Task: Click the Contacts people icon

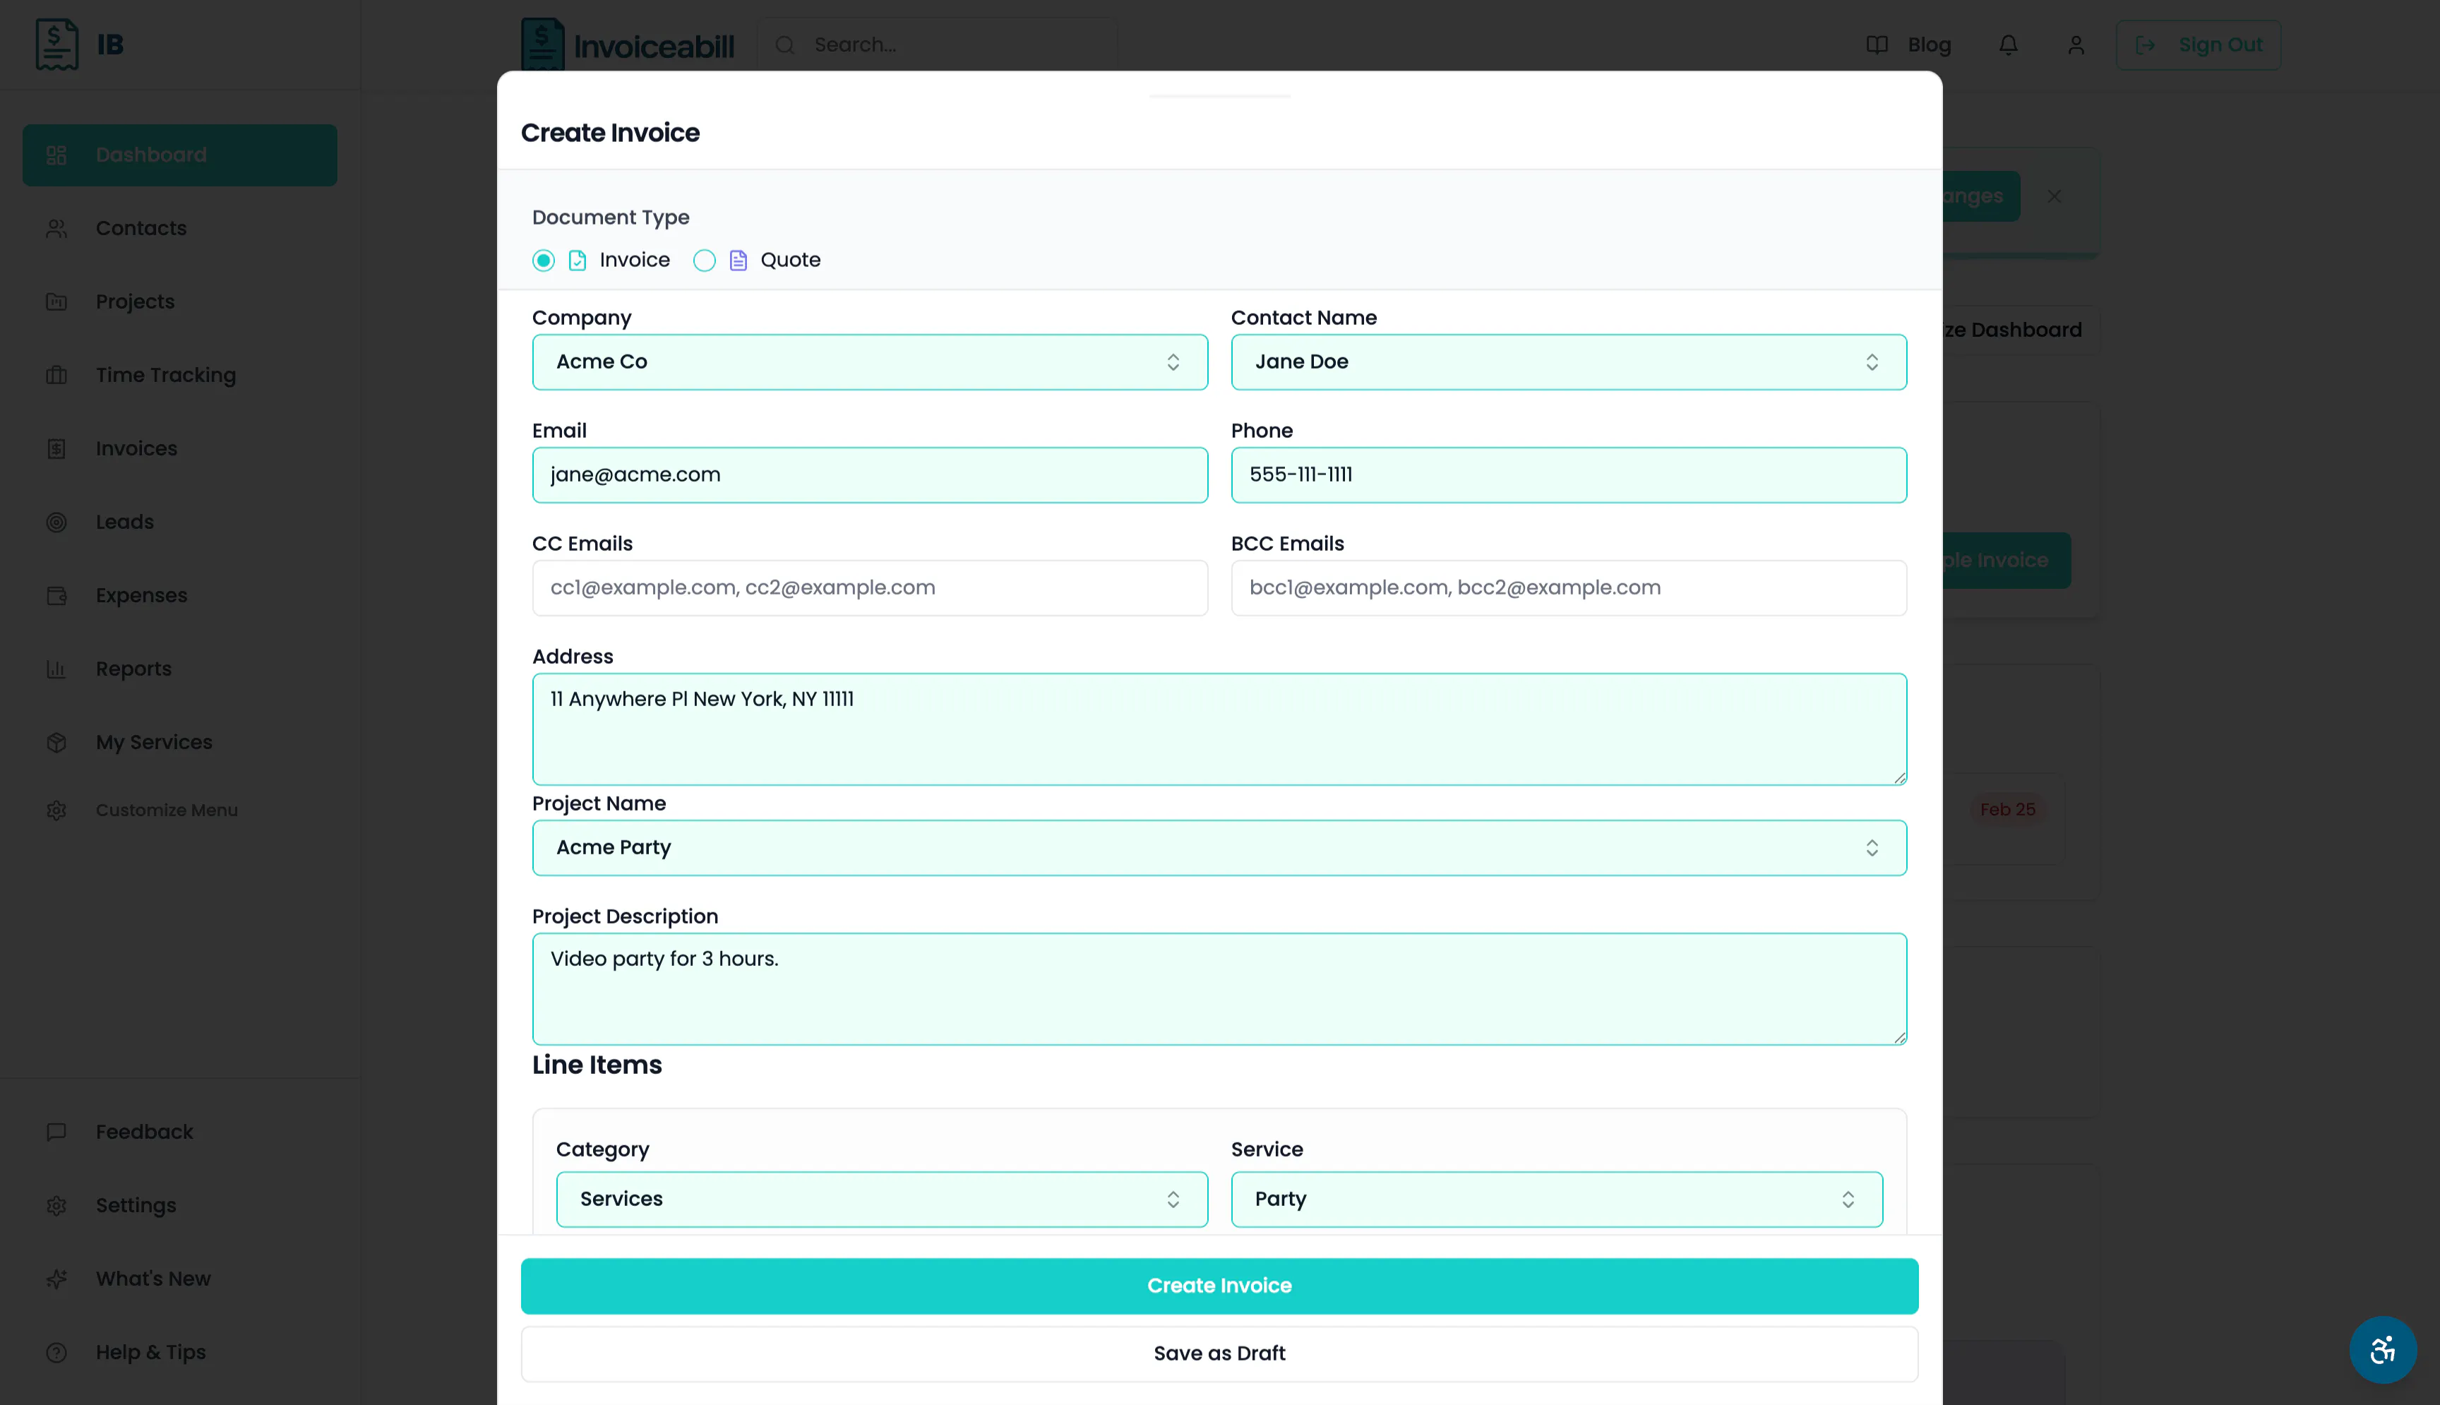Action: pyautogui.click(x=57, y=229)
